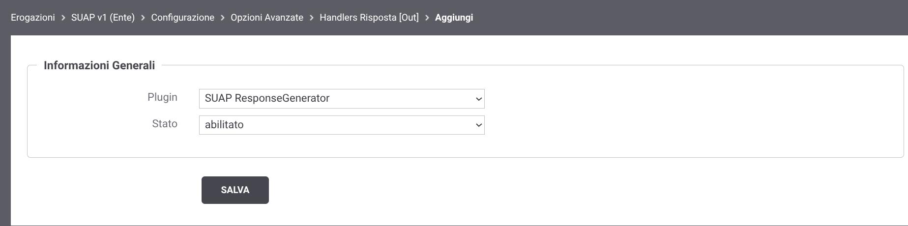
Task: Open the Plugin selection dropdown
Action: (x=342, y=99)
